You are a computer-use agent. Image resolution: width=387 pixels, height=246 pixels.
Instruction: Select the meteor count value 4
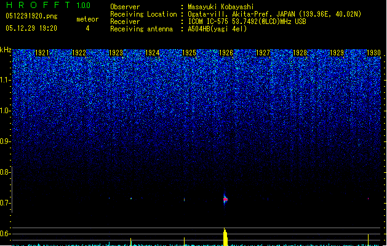point(87,28)
